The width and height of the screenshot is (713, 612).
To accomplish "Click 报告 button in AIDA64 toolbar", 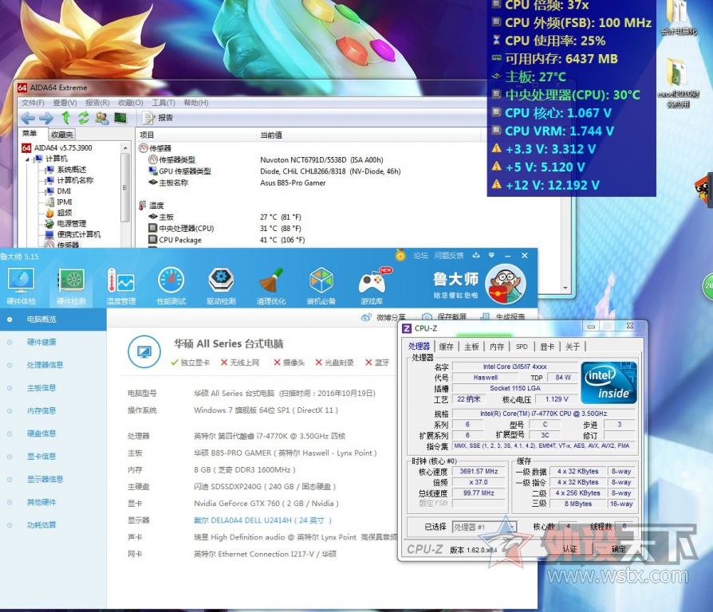I will click(158, 118).
